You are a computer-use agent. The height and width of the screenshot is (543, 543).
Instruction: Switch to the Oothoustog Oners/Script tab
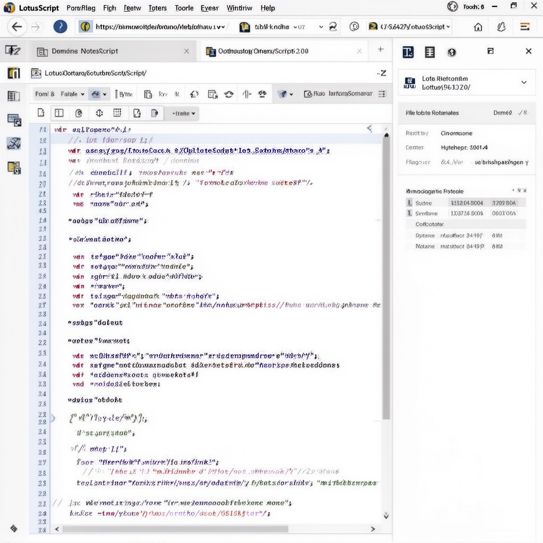285,51
